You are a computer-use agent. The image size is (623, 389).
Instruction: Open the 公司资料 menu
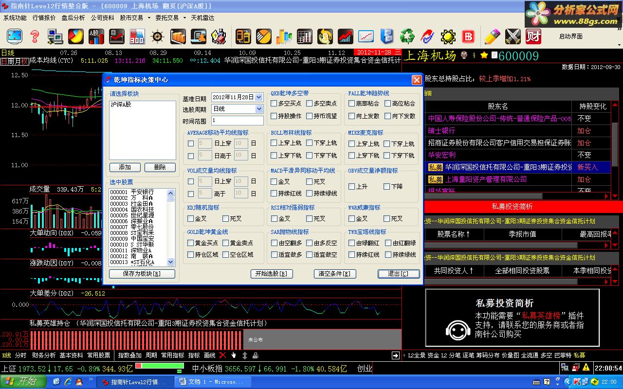tap(103, 18)
